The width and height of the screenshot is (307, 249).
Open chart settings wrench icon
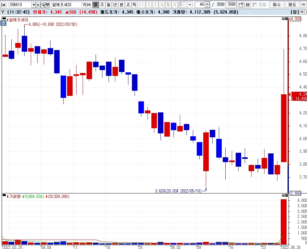3,12
